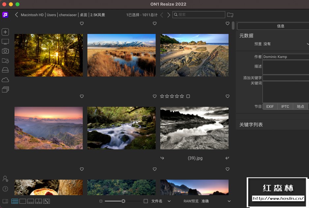Go to 桌面 breadcrumb
Image resolution: width=309 pixels, height=208 pixels.
(83, 15)
